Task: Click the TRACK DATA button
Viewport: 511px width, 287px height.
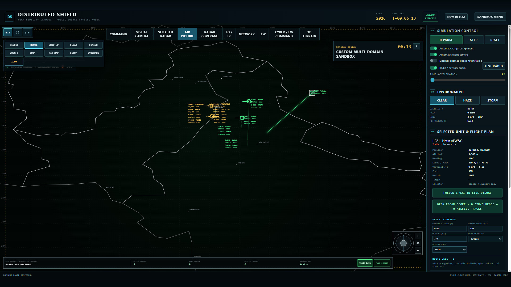Action: pyautogui.click(x=365, y=263)
